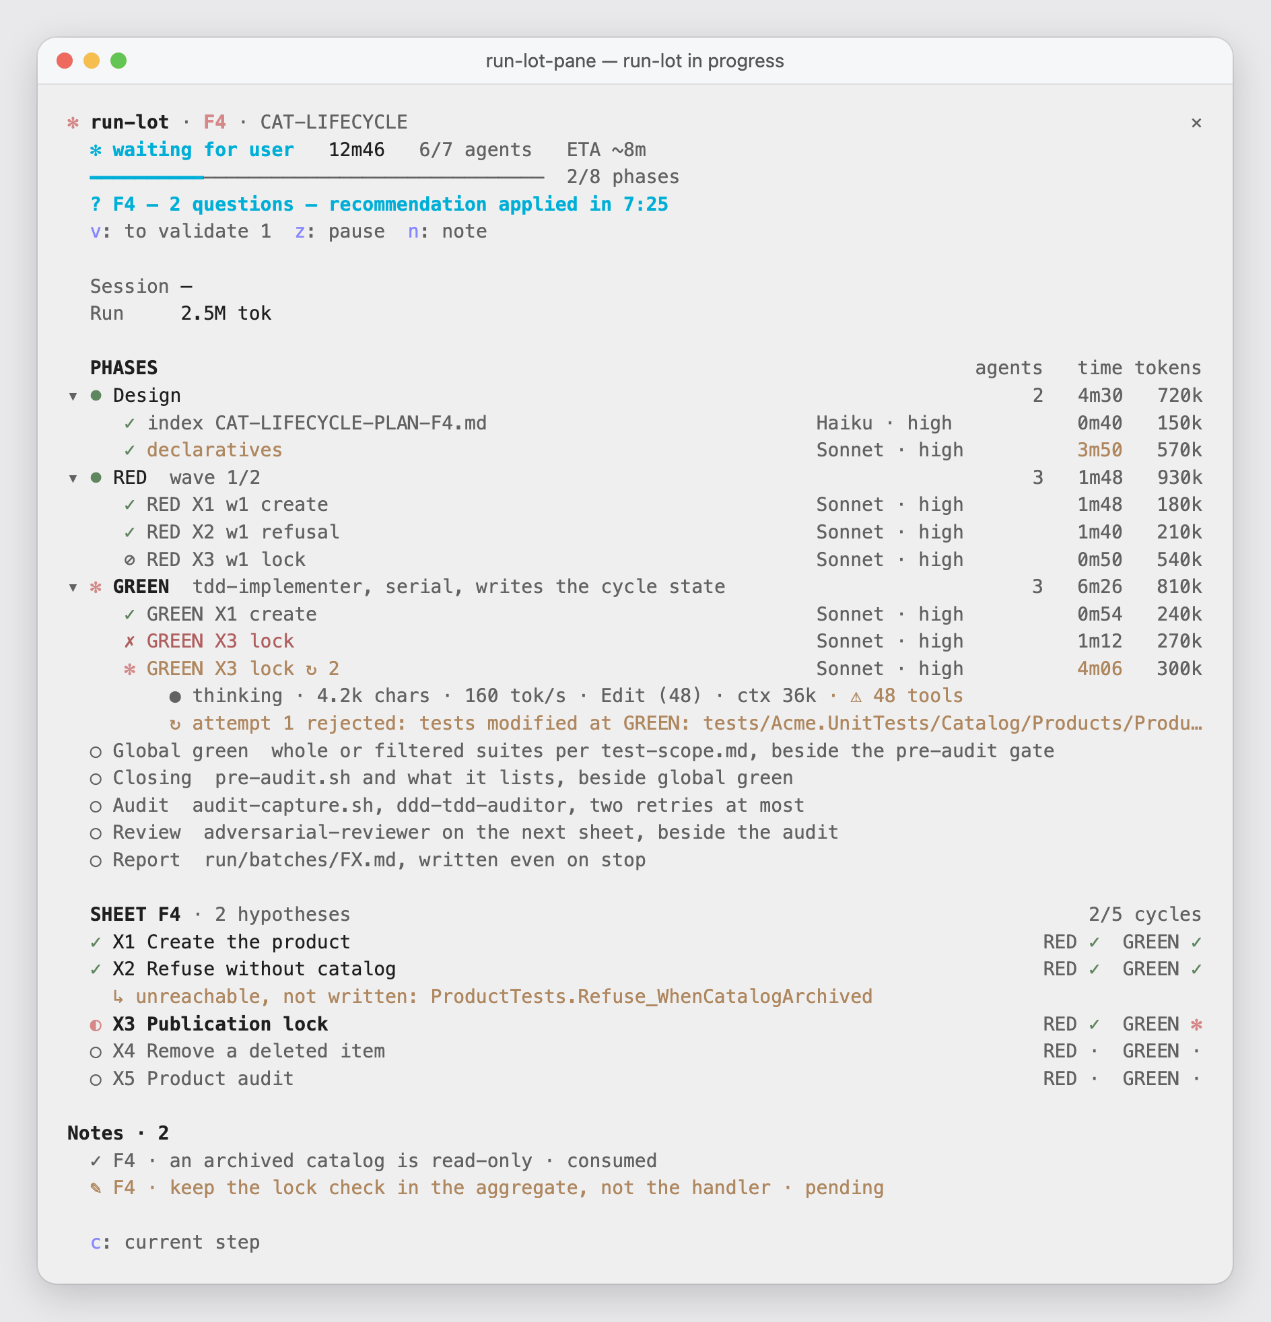
Task: Click the c: current step shortcut
Action: coord(175,1243)
